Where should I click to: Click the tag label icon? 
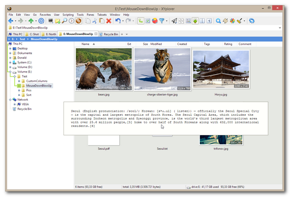pyautogui.click(x=225, y=21)
